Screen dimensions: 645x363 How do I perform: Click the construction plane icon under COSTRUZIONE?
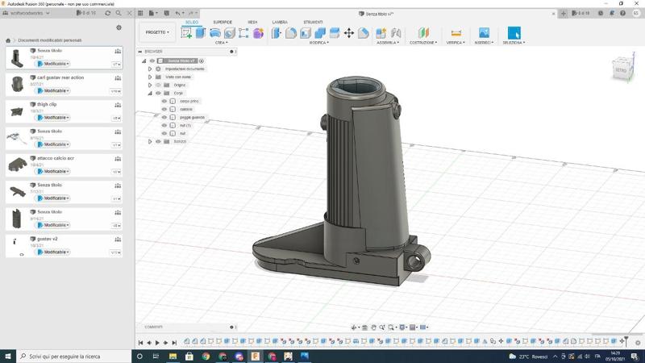[425, 33]
